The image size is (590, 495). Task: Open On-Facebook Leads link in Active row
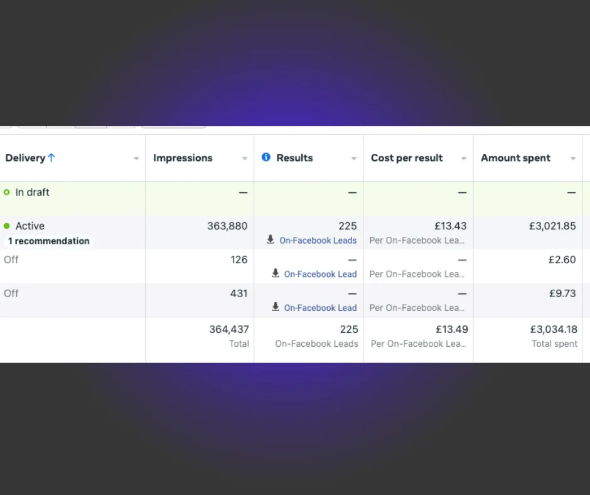click(318, 241)
